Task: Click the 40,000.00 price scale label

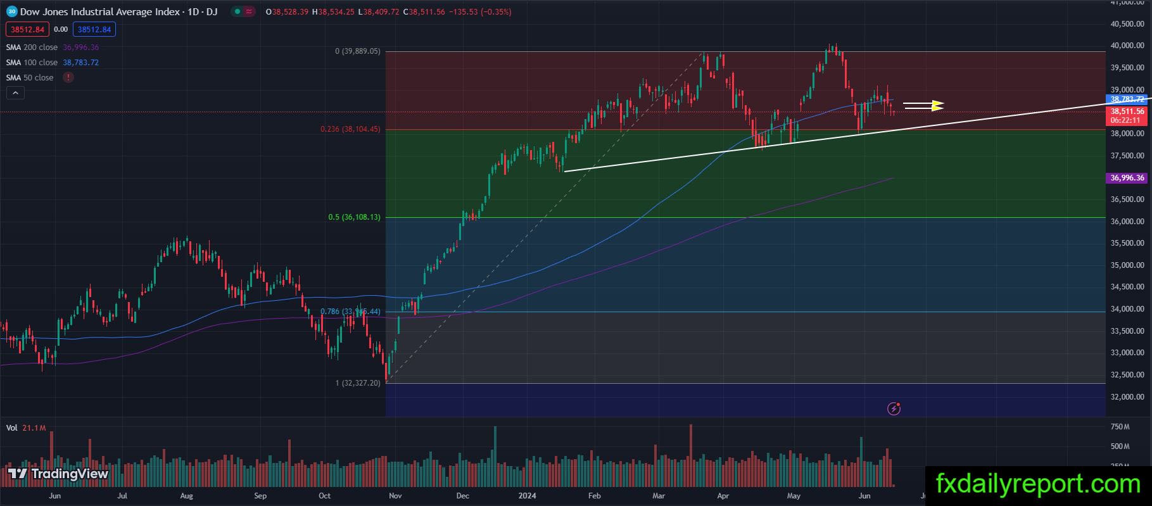Action: 1127,46
